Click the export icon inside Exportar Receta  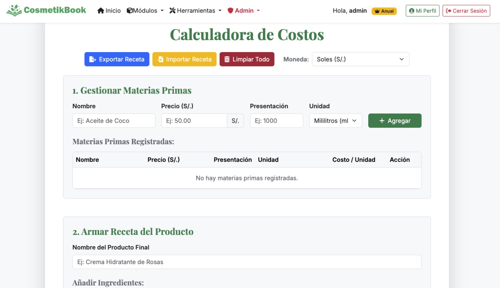pos(92,59)
